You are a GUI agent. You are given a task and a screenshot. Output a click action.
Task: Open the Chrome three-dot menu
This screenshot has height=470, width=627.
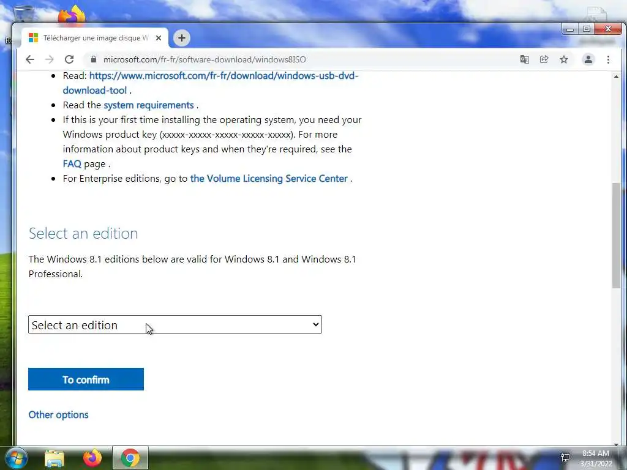click(608, 59)
